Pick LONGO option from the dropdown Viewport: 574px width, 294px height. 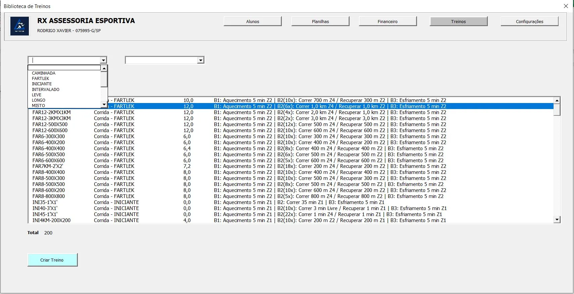(39, 100)
